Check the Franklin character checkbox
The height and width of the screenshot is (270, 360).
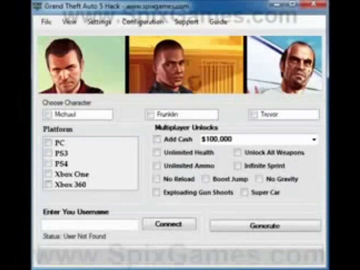tap(150, 115)
